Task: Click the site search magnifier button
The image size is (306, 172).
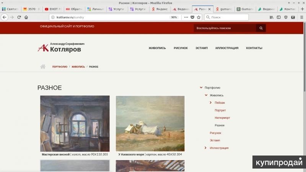Action: 261,28
